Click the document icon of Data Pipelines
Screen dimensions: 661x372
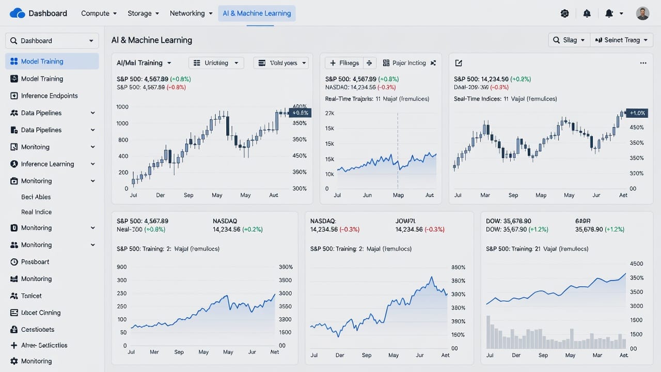14,130
